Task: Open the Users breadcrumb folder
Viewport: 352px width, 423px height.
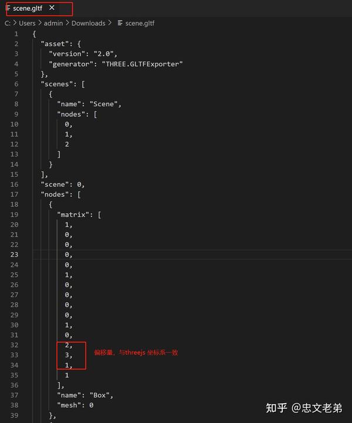Action: pos(27,23)
